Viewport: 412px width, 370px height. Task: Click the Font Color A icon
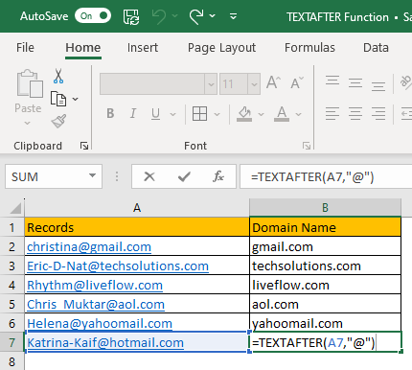282,114
